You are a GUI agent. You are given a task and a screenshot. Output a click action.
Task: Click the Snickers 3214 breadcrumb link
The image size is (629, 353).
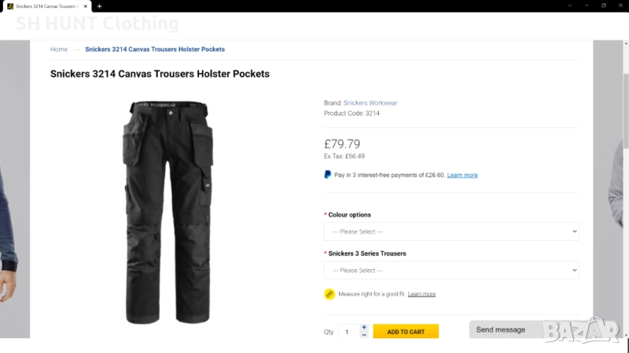click(155, 49)
